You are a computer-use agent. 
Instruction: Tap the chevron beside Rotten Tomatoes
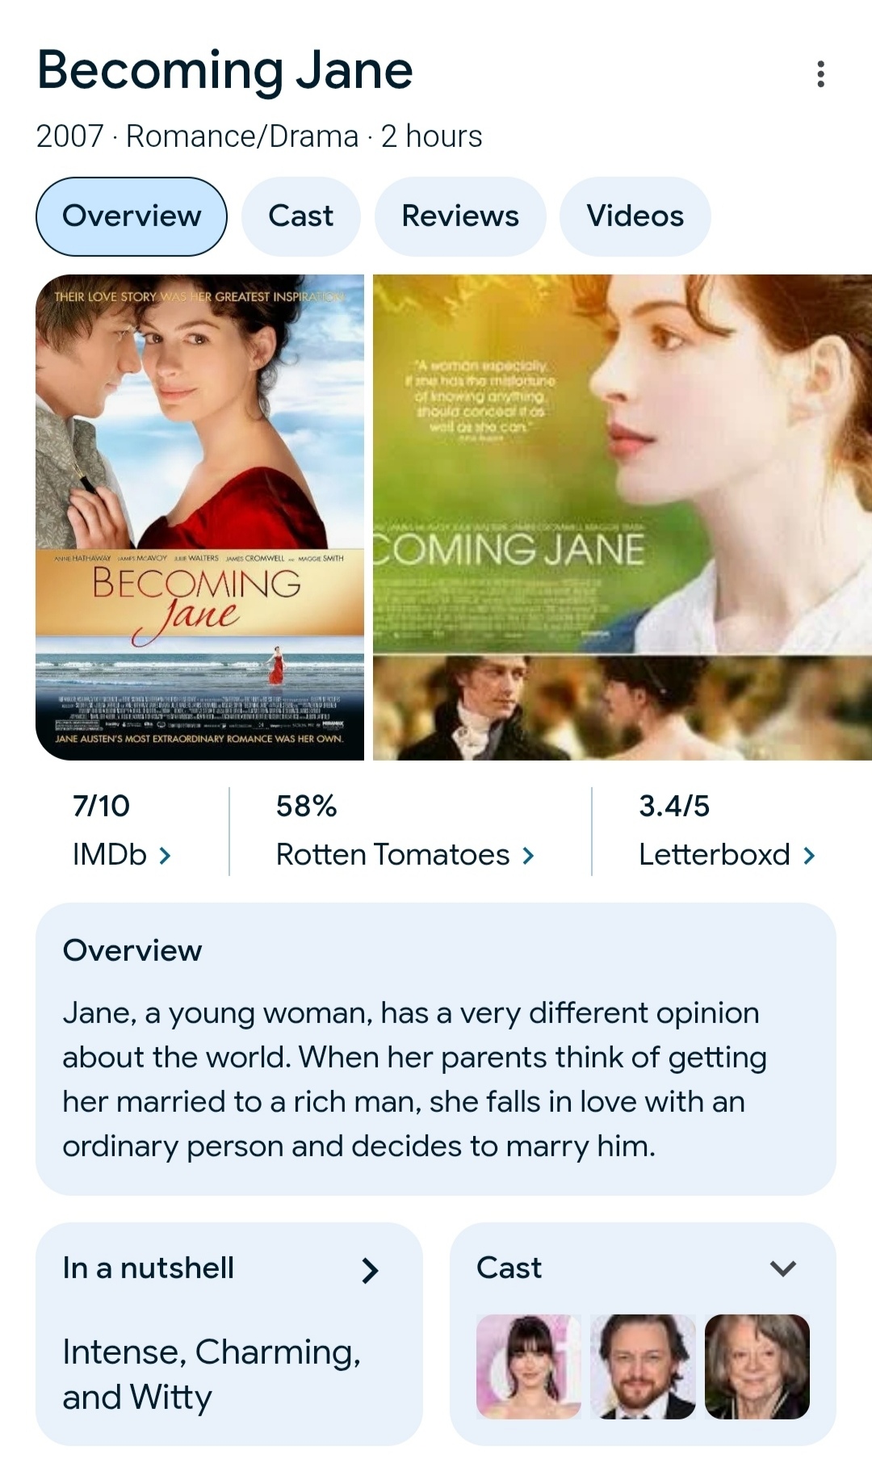[x=528, y=855]
